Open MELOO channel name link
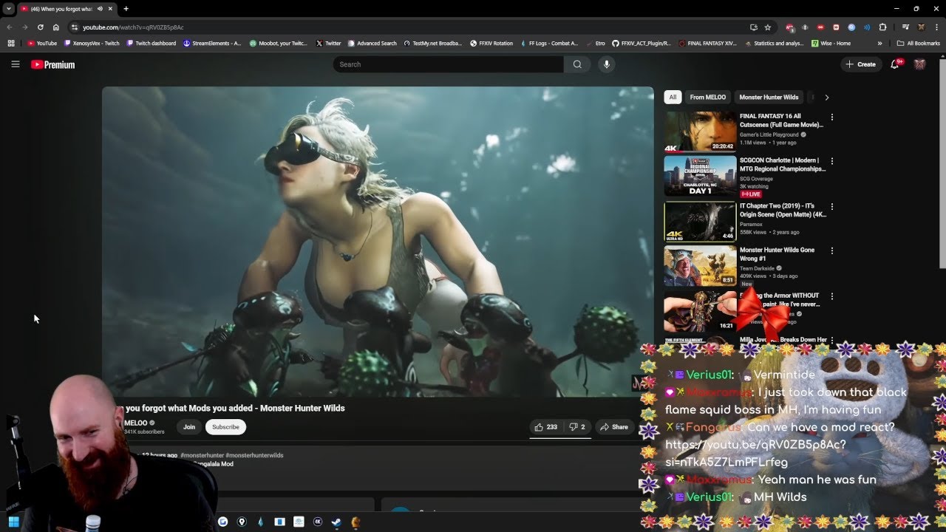The width and height of the screenshot is (946, 532). 136,423
